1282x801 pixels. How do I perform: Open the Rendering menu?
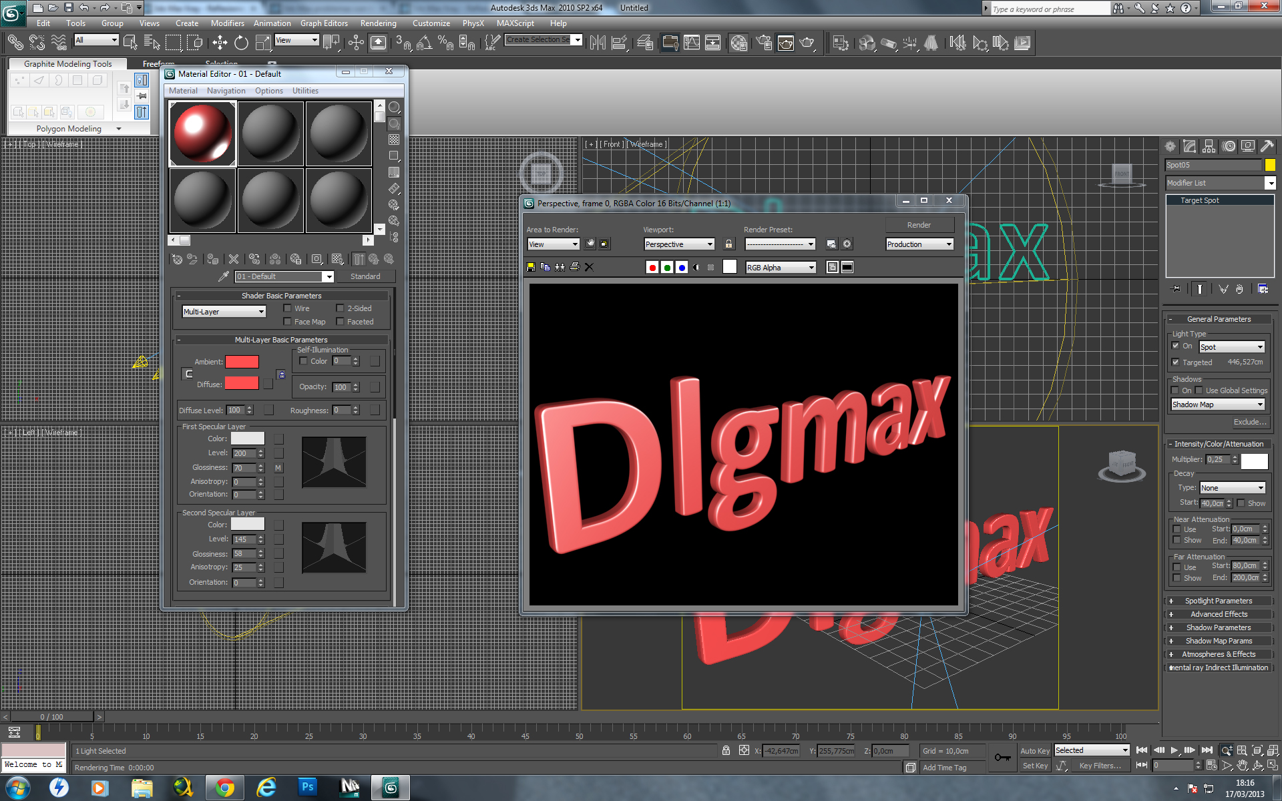click(x=378, y=23)
